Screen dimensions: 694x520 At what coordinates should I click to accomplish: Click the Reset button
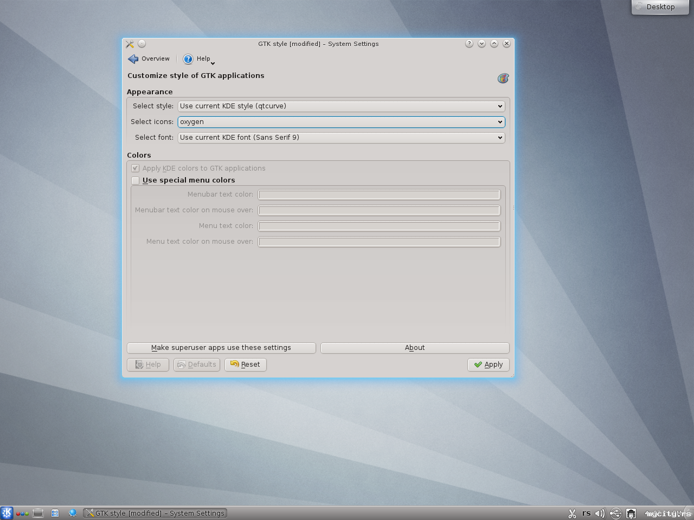tap(246, 365)
